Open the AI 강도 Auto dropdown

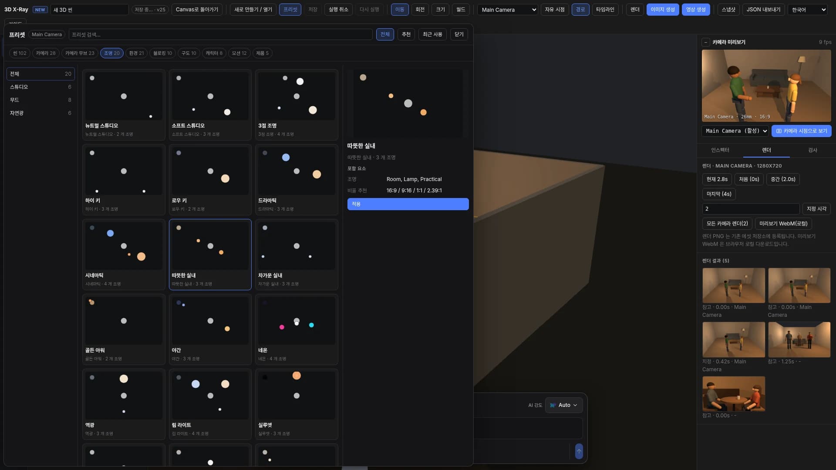[564, 405]
